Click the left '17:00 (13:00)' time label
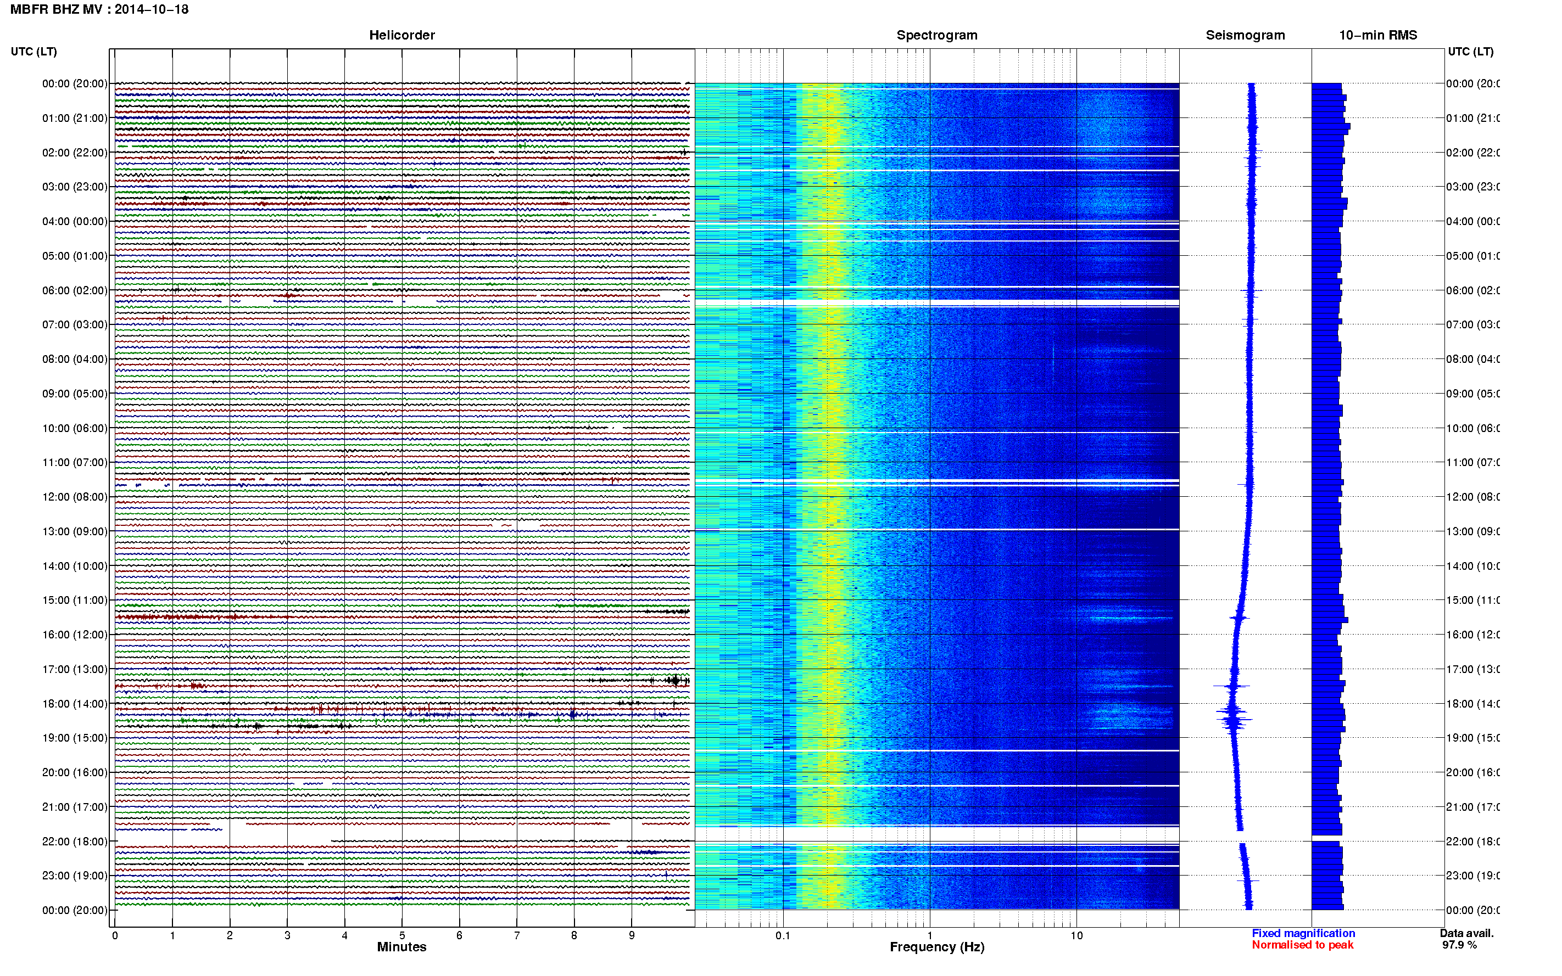This screenshot has height=976, width=1562. [75, 669]
